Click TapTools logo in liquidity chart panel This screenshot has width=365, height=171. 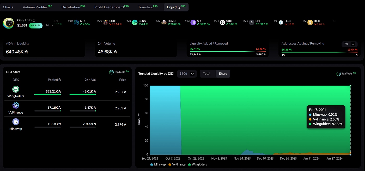click(x=346, y=74)
